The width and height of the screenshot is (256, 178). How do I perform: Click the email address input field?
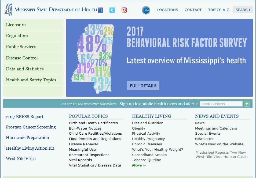point(221,104)
